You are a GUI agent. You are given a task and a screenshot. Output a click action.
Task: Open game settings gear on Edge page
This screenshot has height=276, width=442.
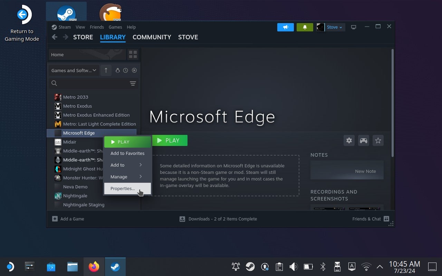pos(349,140)
